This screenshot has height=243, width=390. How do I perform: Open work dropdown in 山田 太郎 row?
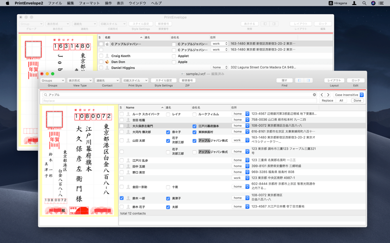[x=240, y=140]
